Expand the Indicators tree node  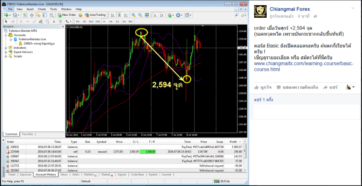coord(6,48)
